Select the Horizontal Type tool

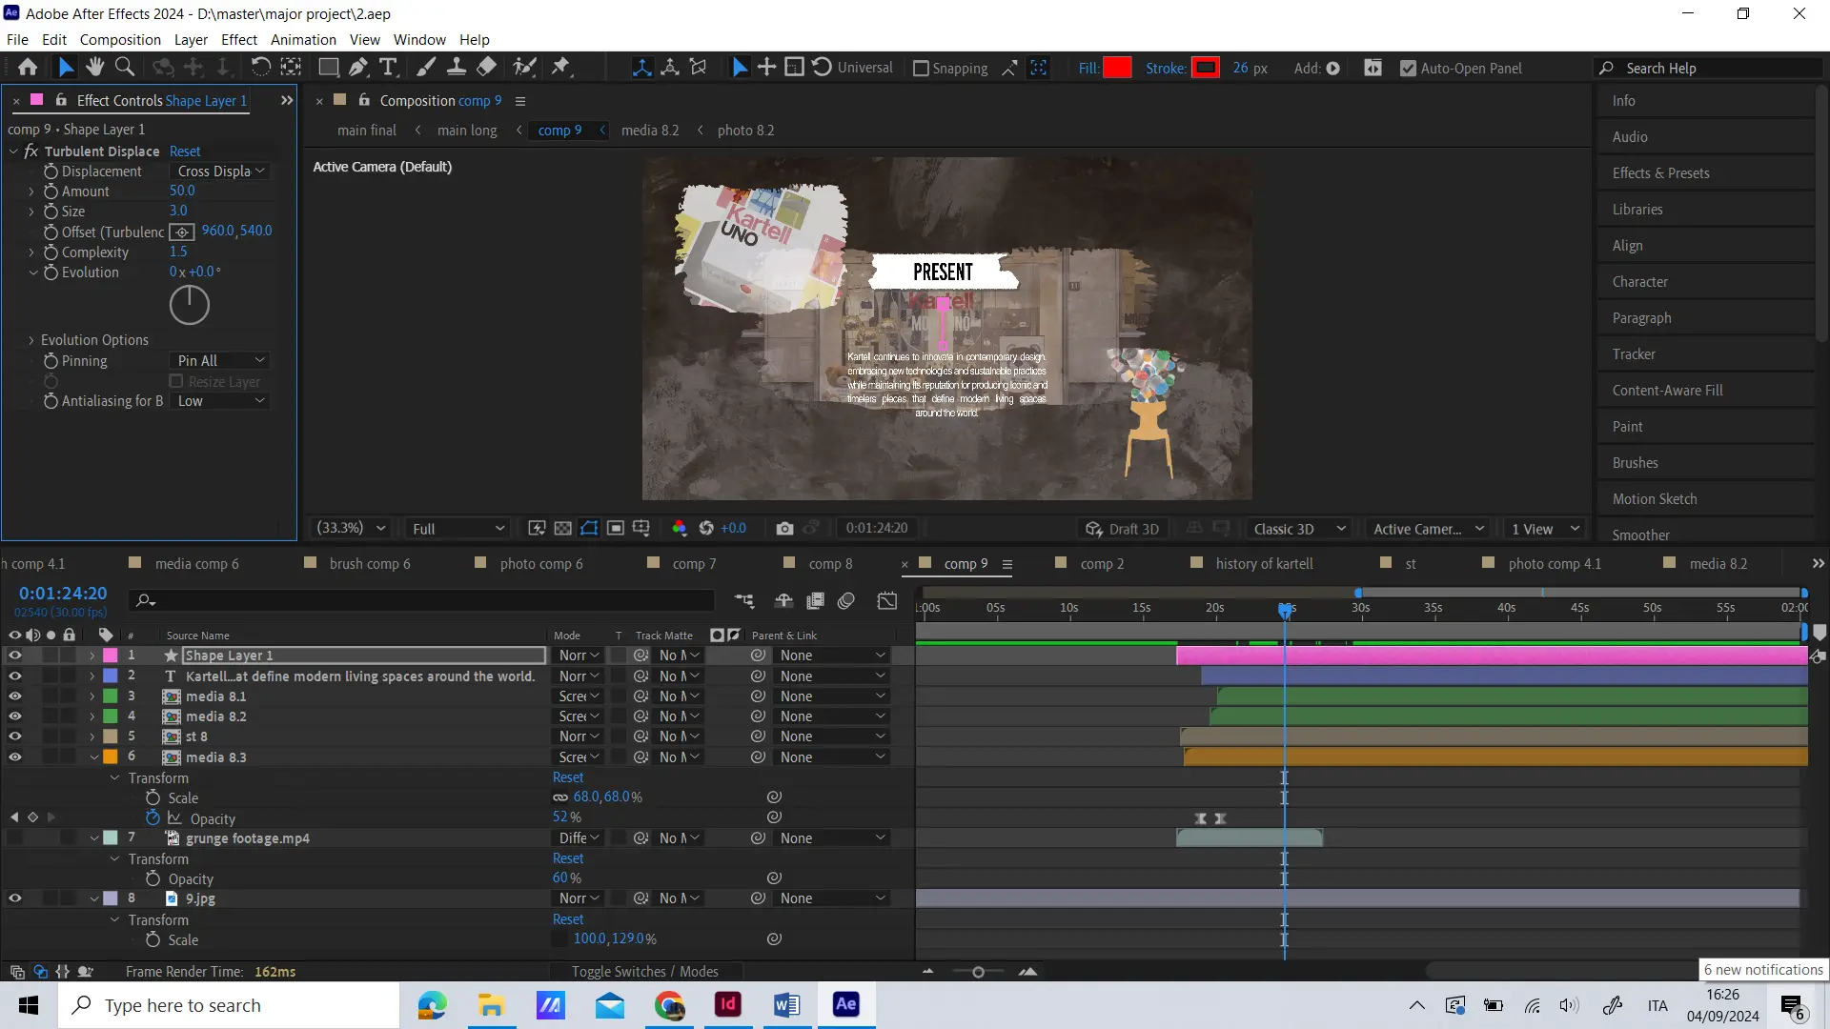tap(388, 68)
